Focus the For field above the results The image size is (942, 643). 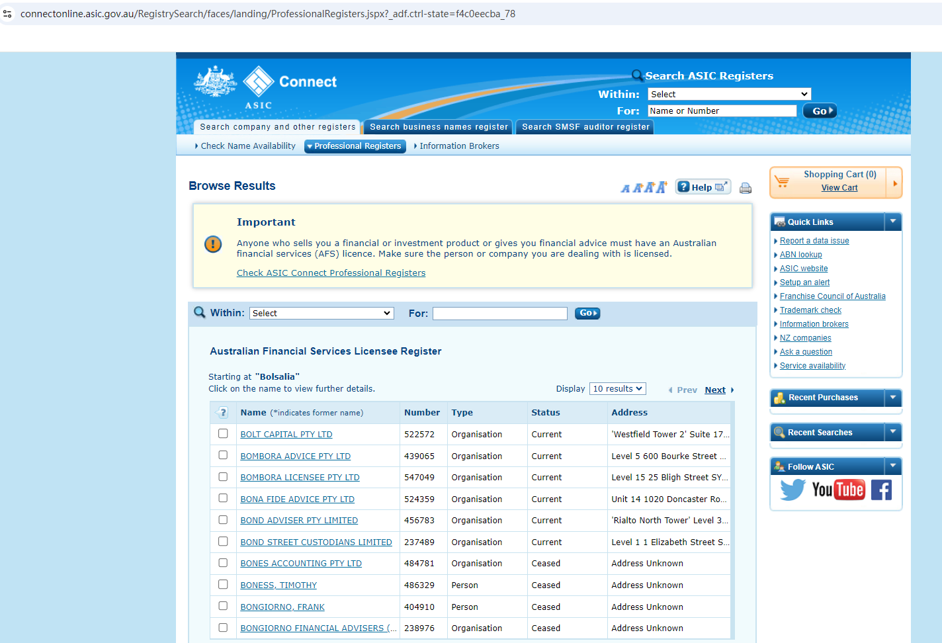tap(500, 314)
